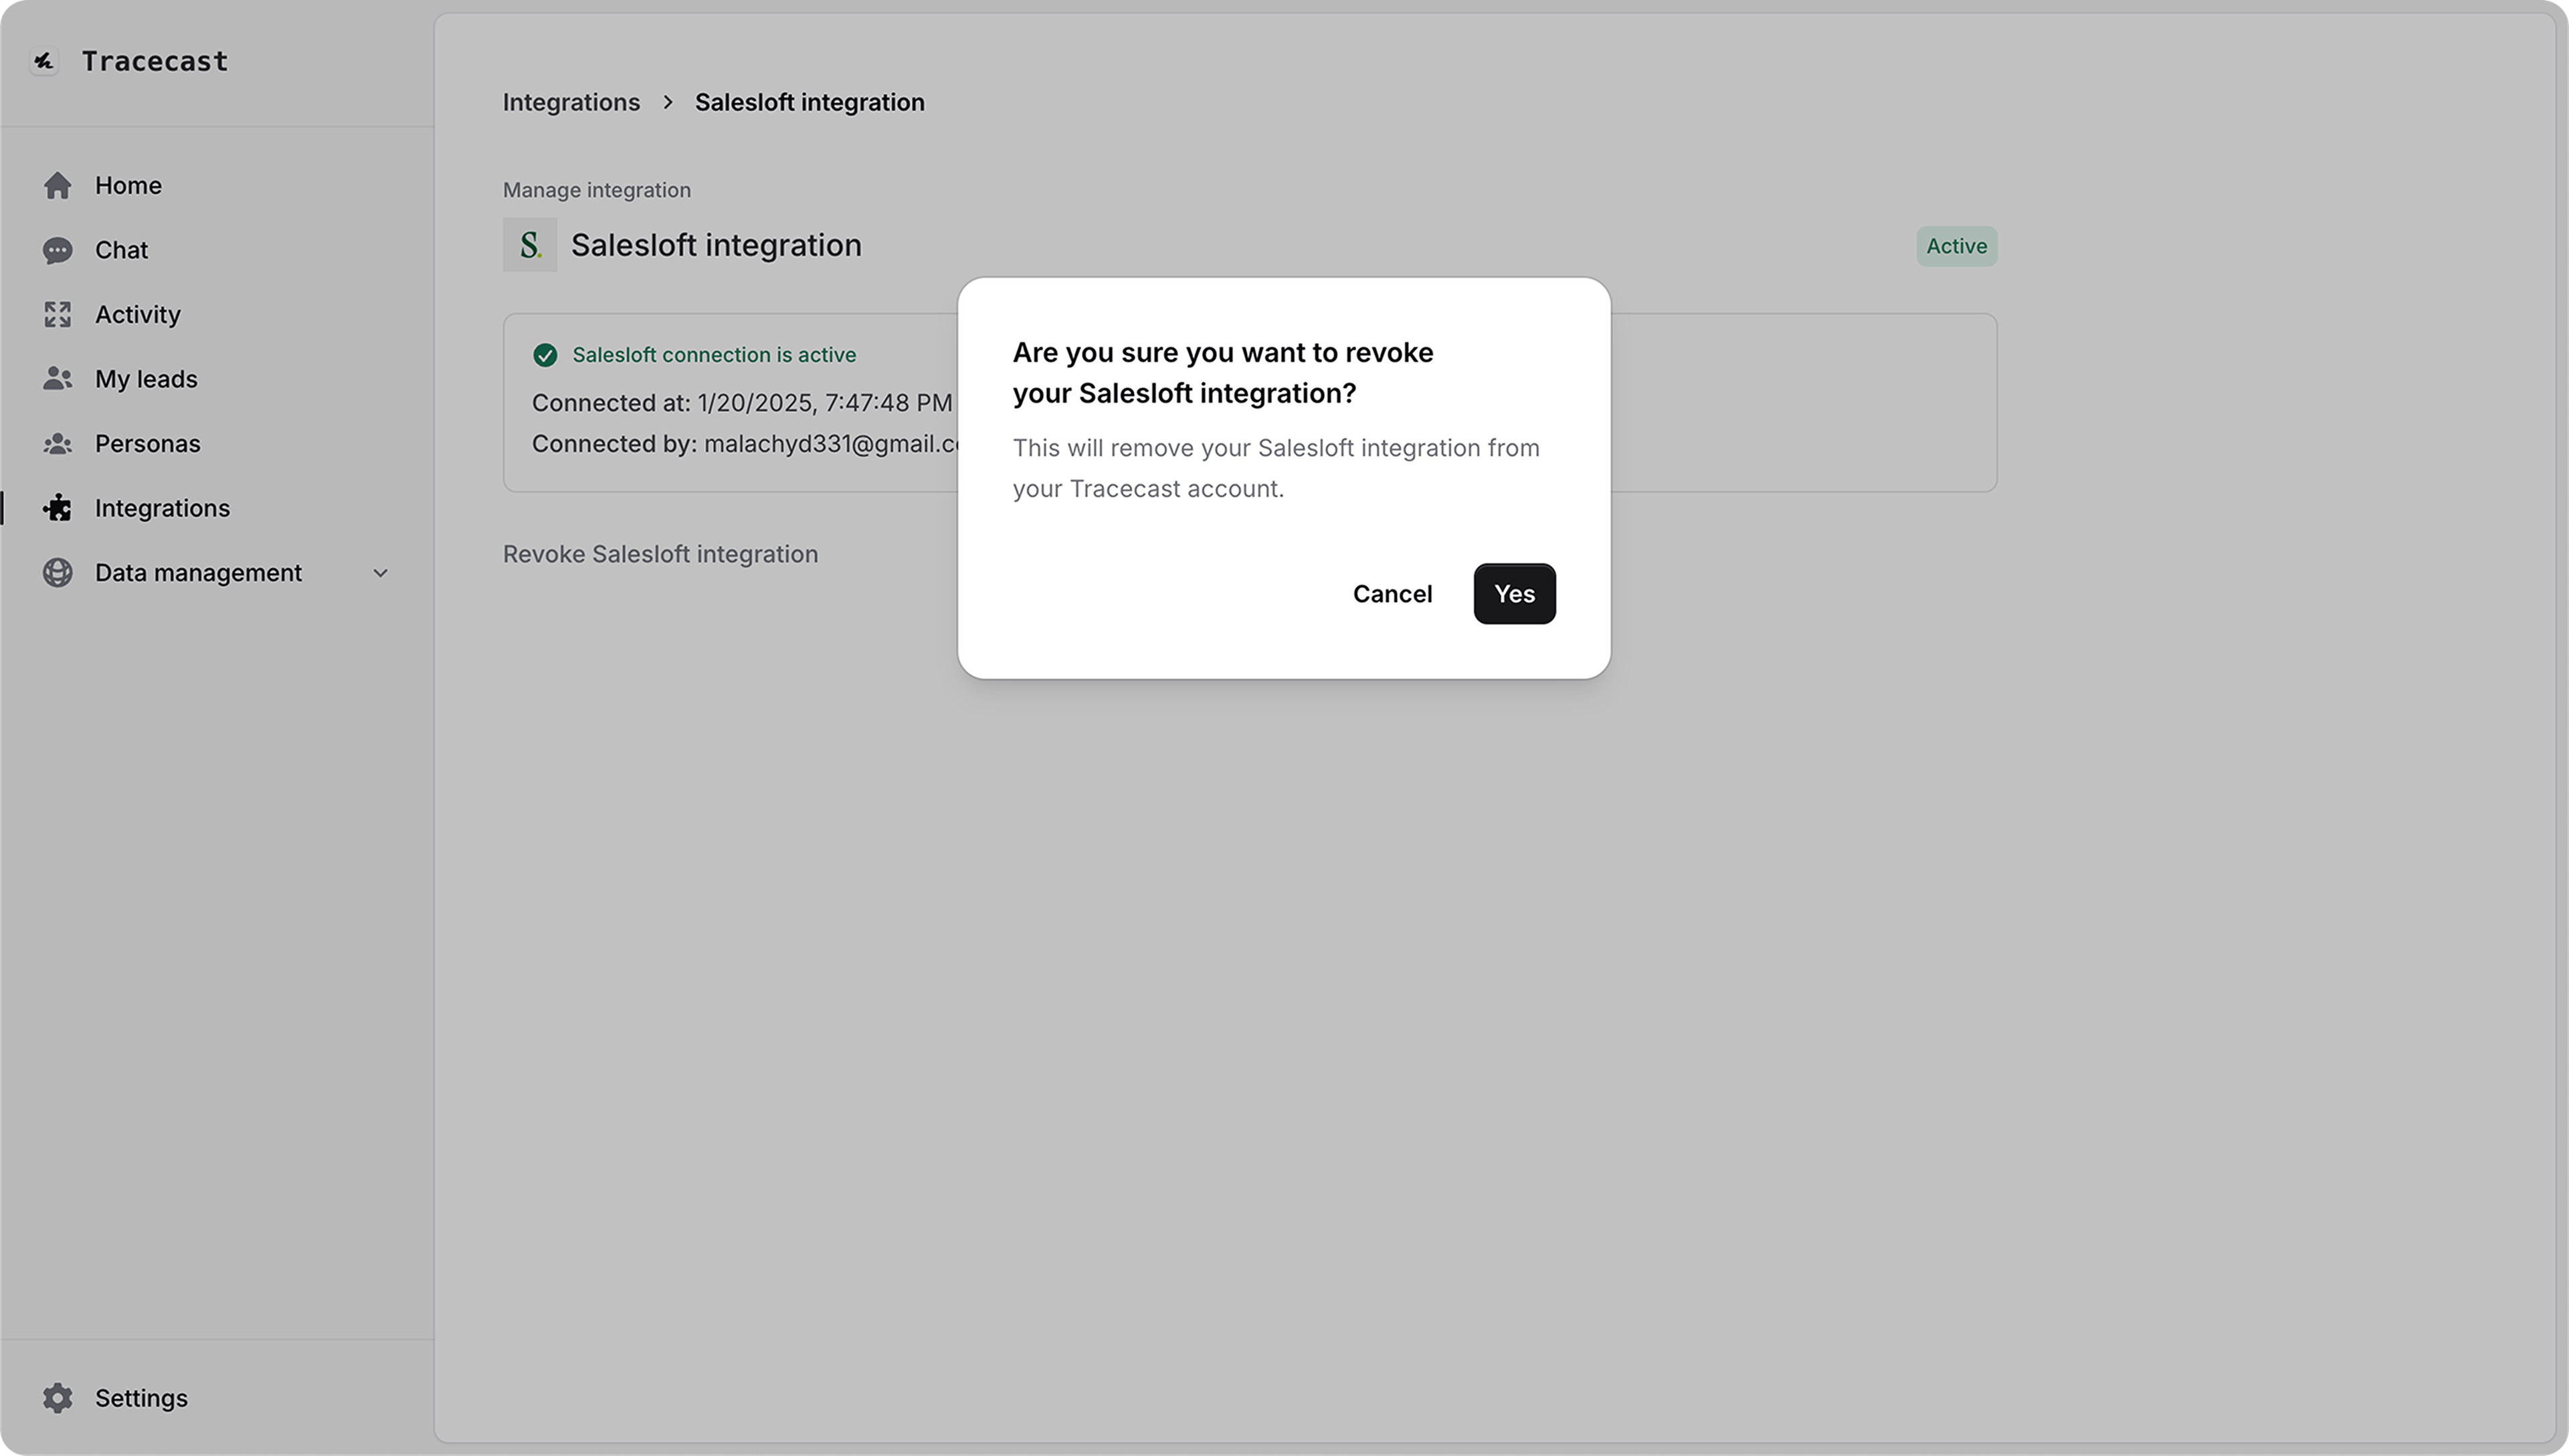Click the Active status badge
Image resolution: width=2569 pixels, height=1456 pixels.
pos(1956,246)
